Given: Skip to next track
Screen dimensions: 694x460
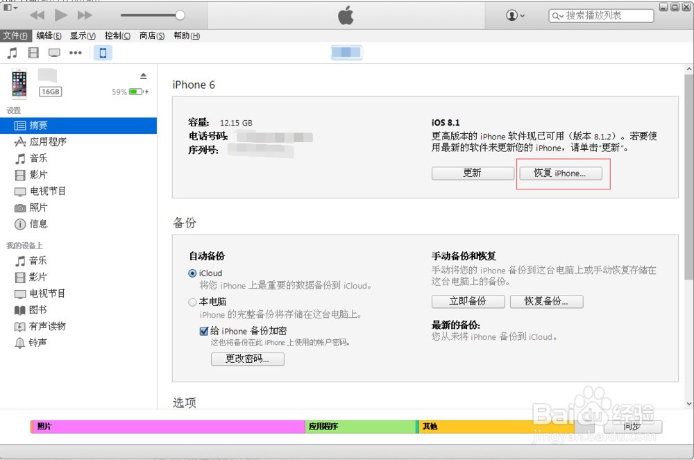Looking at the screenshot, I should tap(85, 15).
